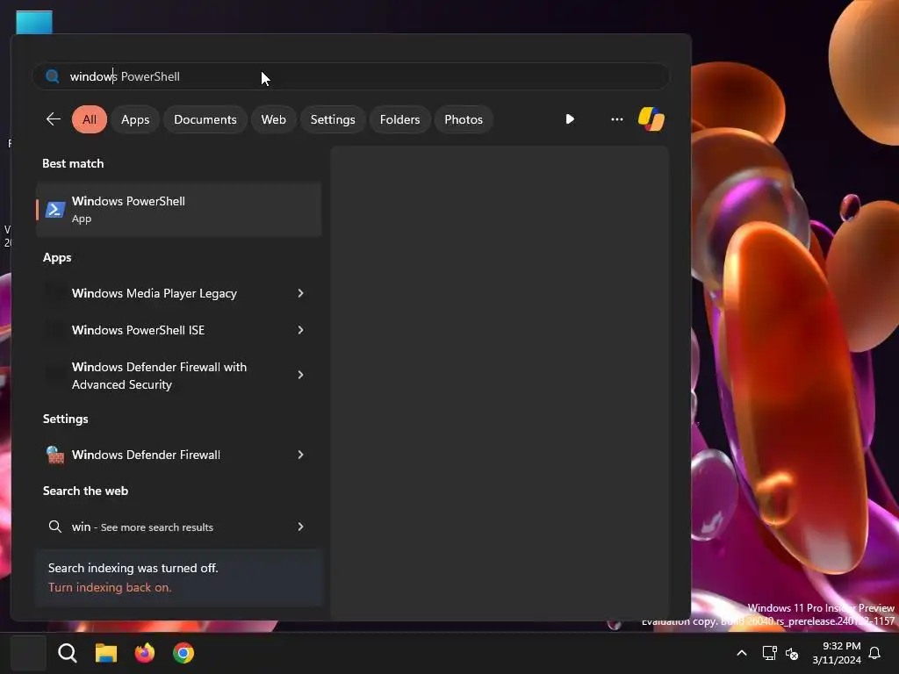This screenshot has width=899, height=674.
Task: Click the web search magnifier icon beside win
Action: pyautogui.click(x=55, y=527)
